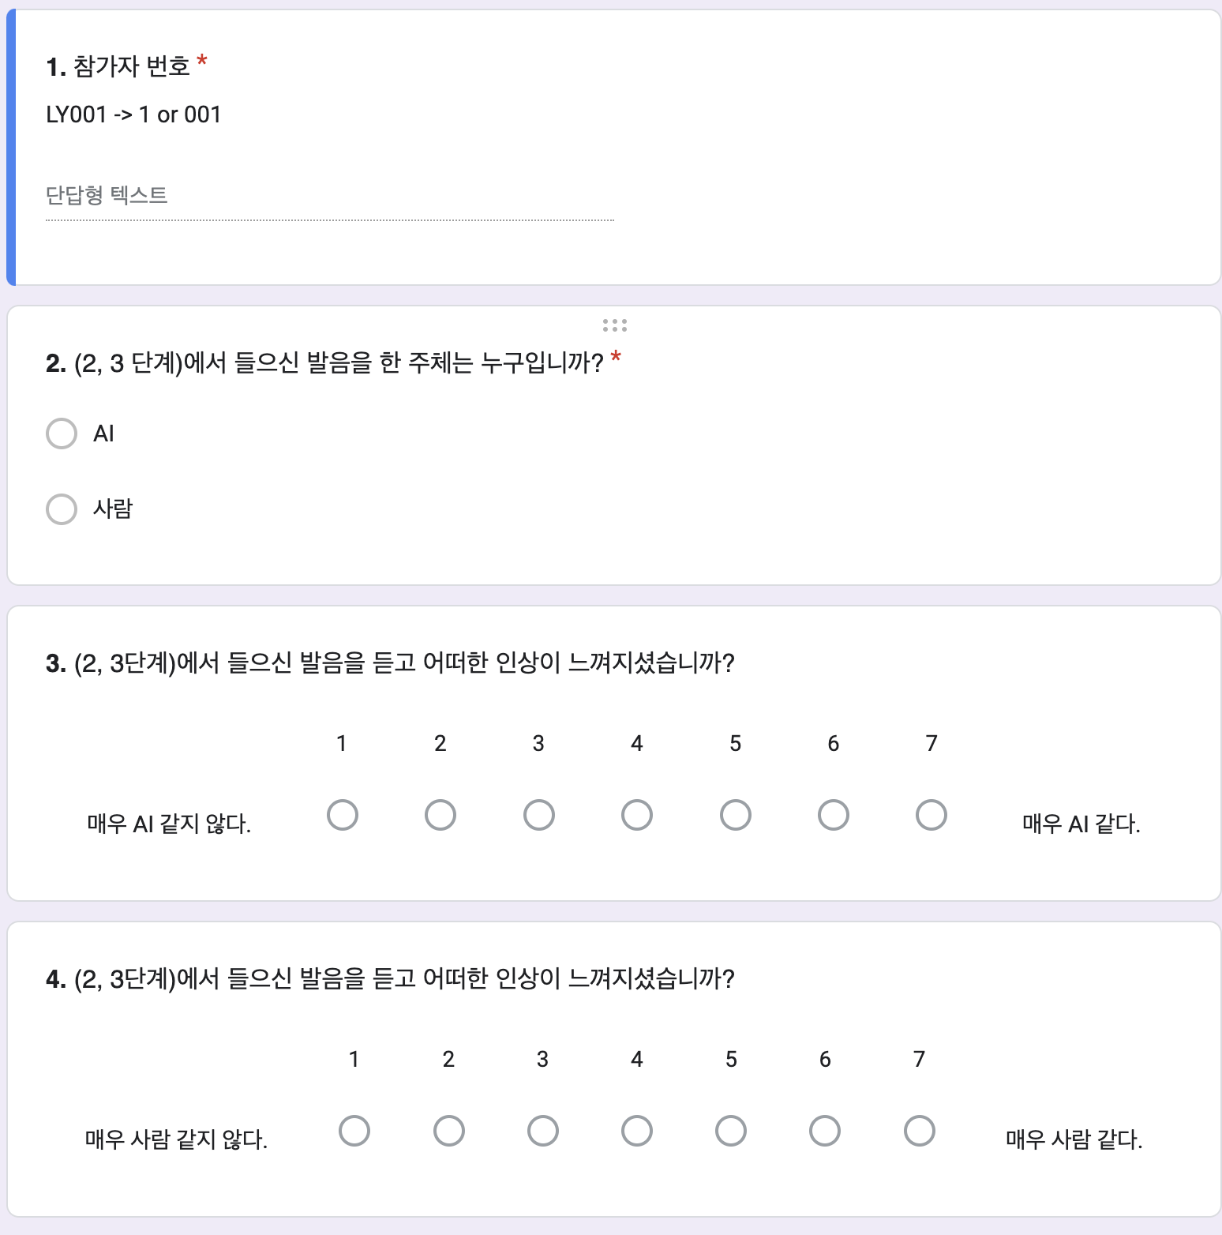Viewport: 1222px width, 1235px height.
Task: Pick rating 2 on question 4 사람 scale
Action: (449, 1131)
